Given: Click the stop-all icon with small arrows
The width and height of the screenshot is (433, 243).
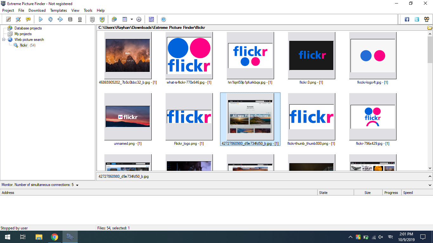Looking at the screenshot, I should [x=80, y=19].
